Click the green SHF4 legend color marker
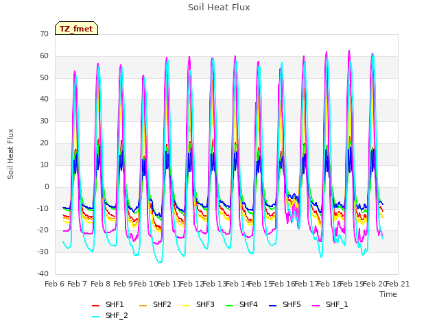The image size is (439, 329). [x=230, y=306]
